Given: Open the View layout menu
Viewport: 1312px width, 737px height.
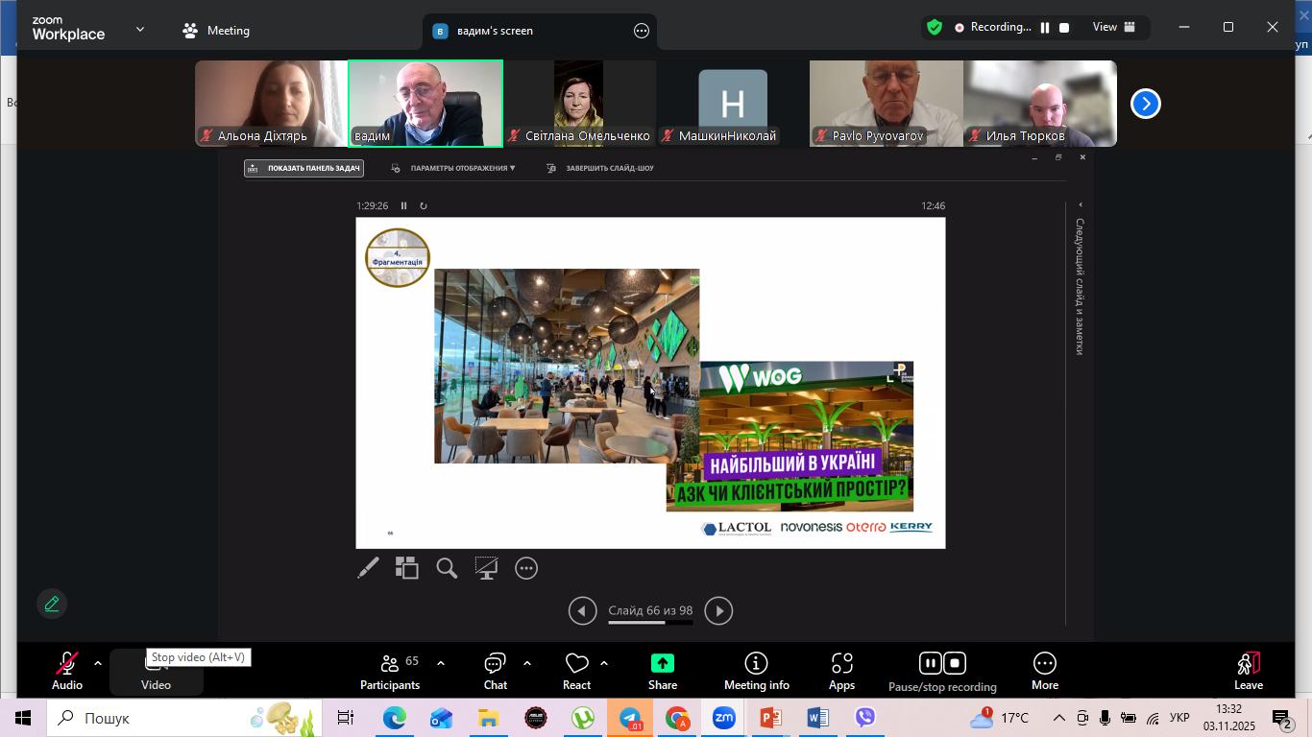Looking at the screenshot, I should click(x=1113, y=28).
